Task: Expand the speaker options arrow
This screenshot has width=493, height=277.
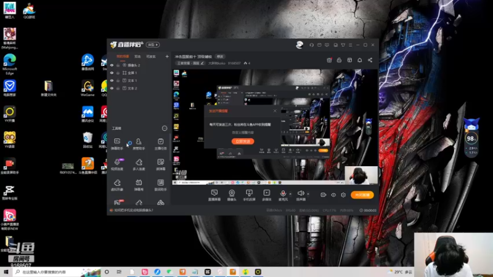Action: point(308,194)
